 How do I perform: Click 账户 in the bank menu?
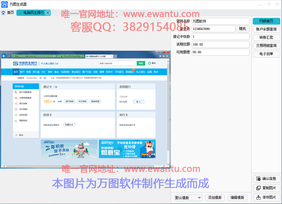(x=22, y=72)
